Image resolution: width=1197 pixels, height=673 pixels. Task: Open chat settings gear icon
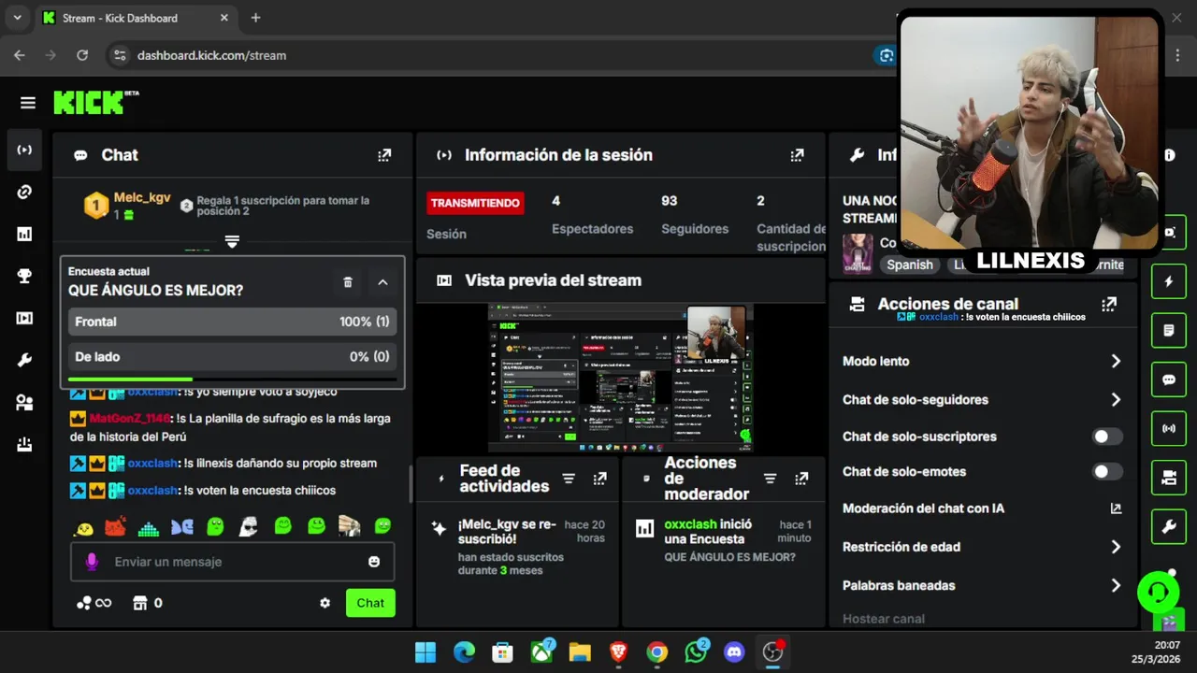click(x=324, y=603)
